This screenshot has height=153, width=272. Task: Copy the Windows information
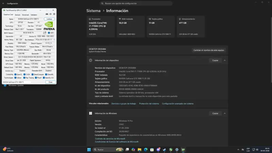(x=215, y=113)
